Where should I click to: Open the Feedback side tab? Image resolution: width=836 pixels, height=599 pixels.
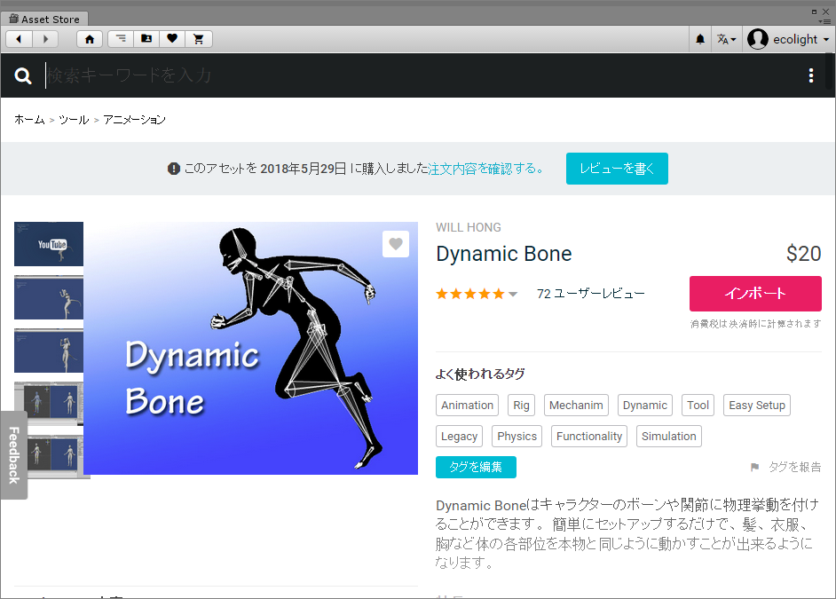[14, 455]
